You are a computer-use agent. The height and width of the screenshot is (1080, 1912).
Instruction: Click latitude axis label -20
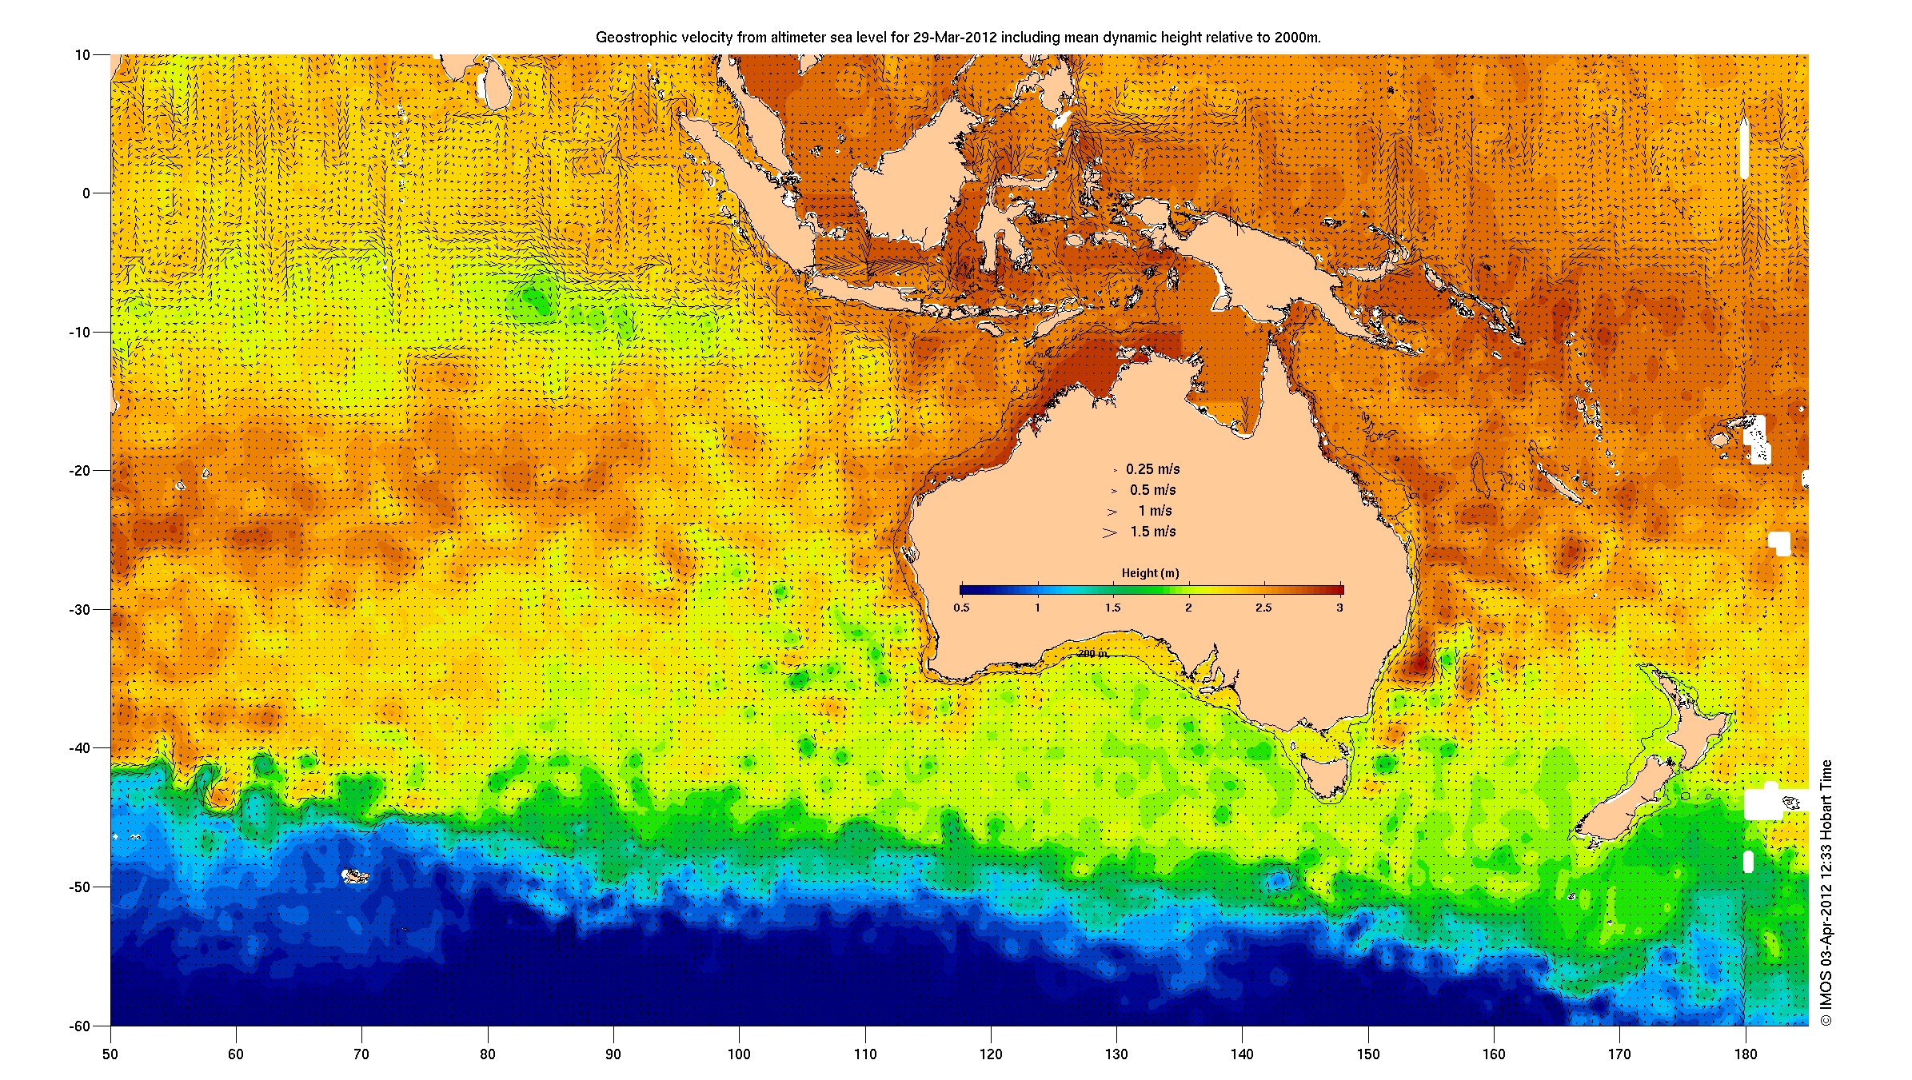point(79,471)
